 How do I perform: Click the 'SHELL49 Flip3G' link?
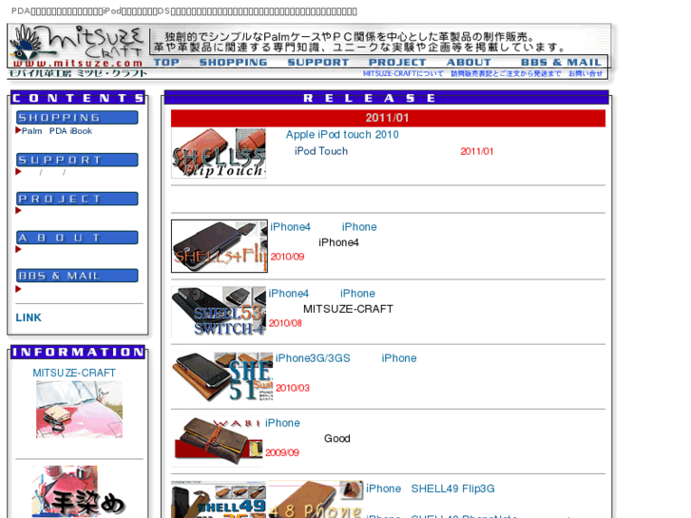click(452, 489)
